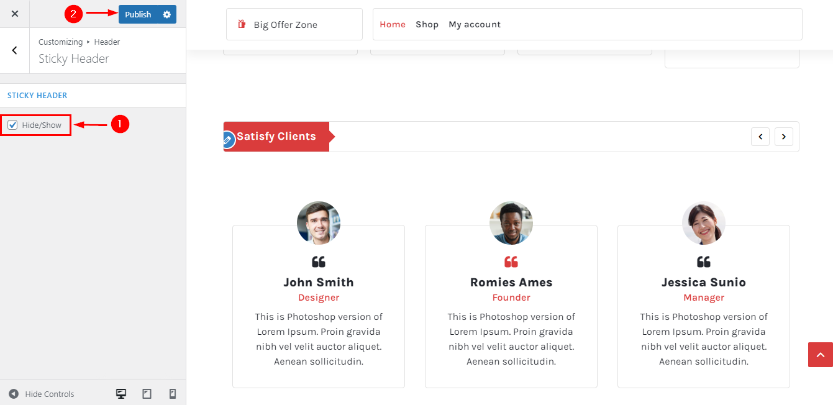Open publish settings gear icon
The width and height of the screenshot is (833, 405).
[166, 14]
